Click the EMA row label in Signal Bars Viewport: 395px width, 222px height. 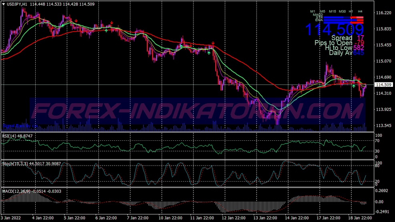click(319, 20)
